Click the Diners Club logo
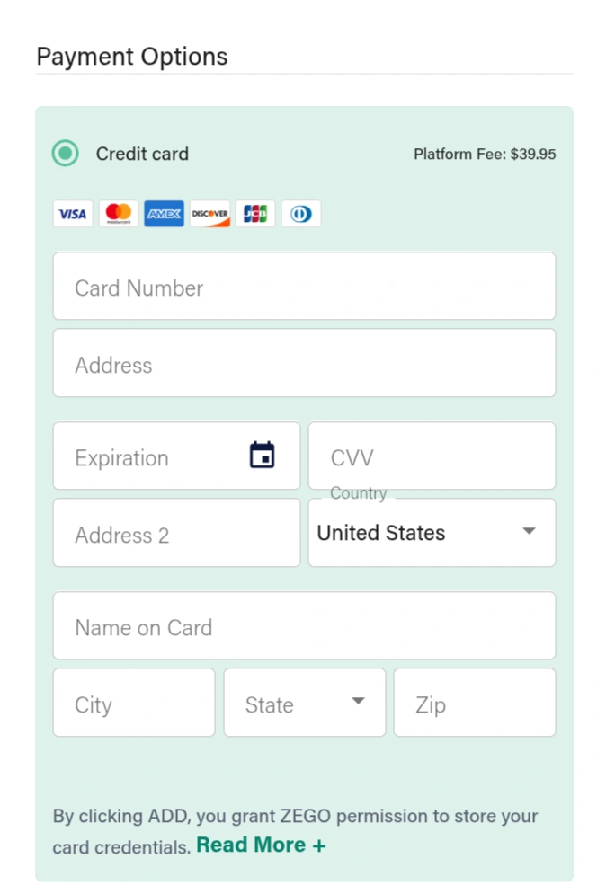606x894 pixels. pos(301,214)
